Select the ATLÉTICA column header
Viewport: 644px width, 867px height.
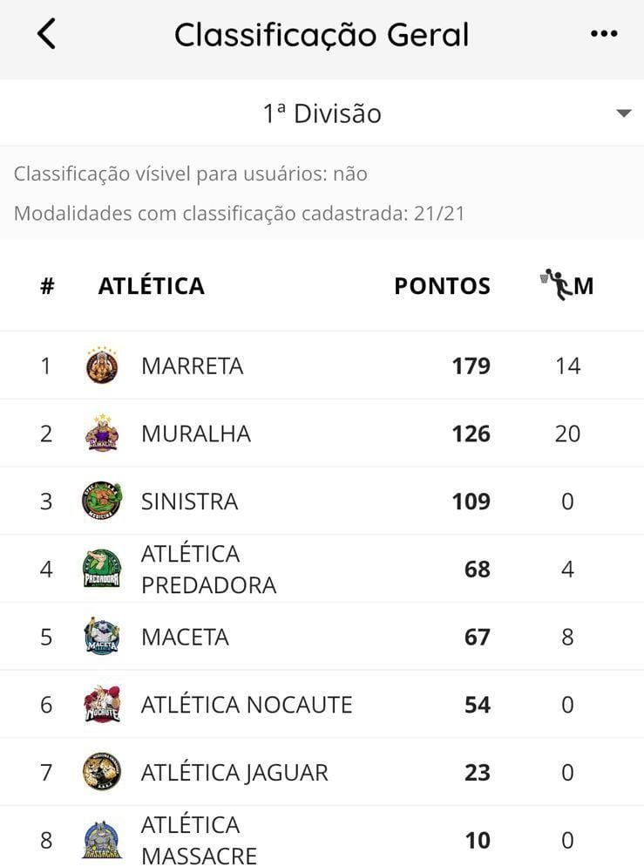[x=151, y=286]
